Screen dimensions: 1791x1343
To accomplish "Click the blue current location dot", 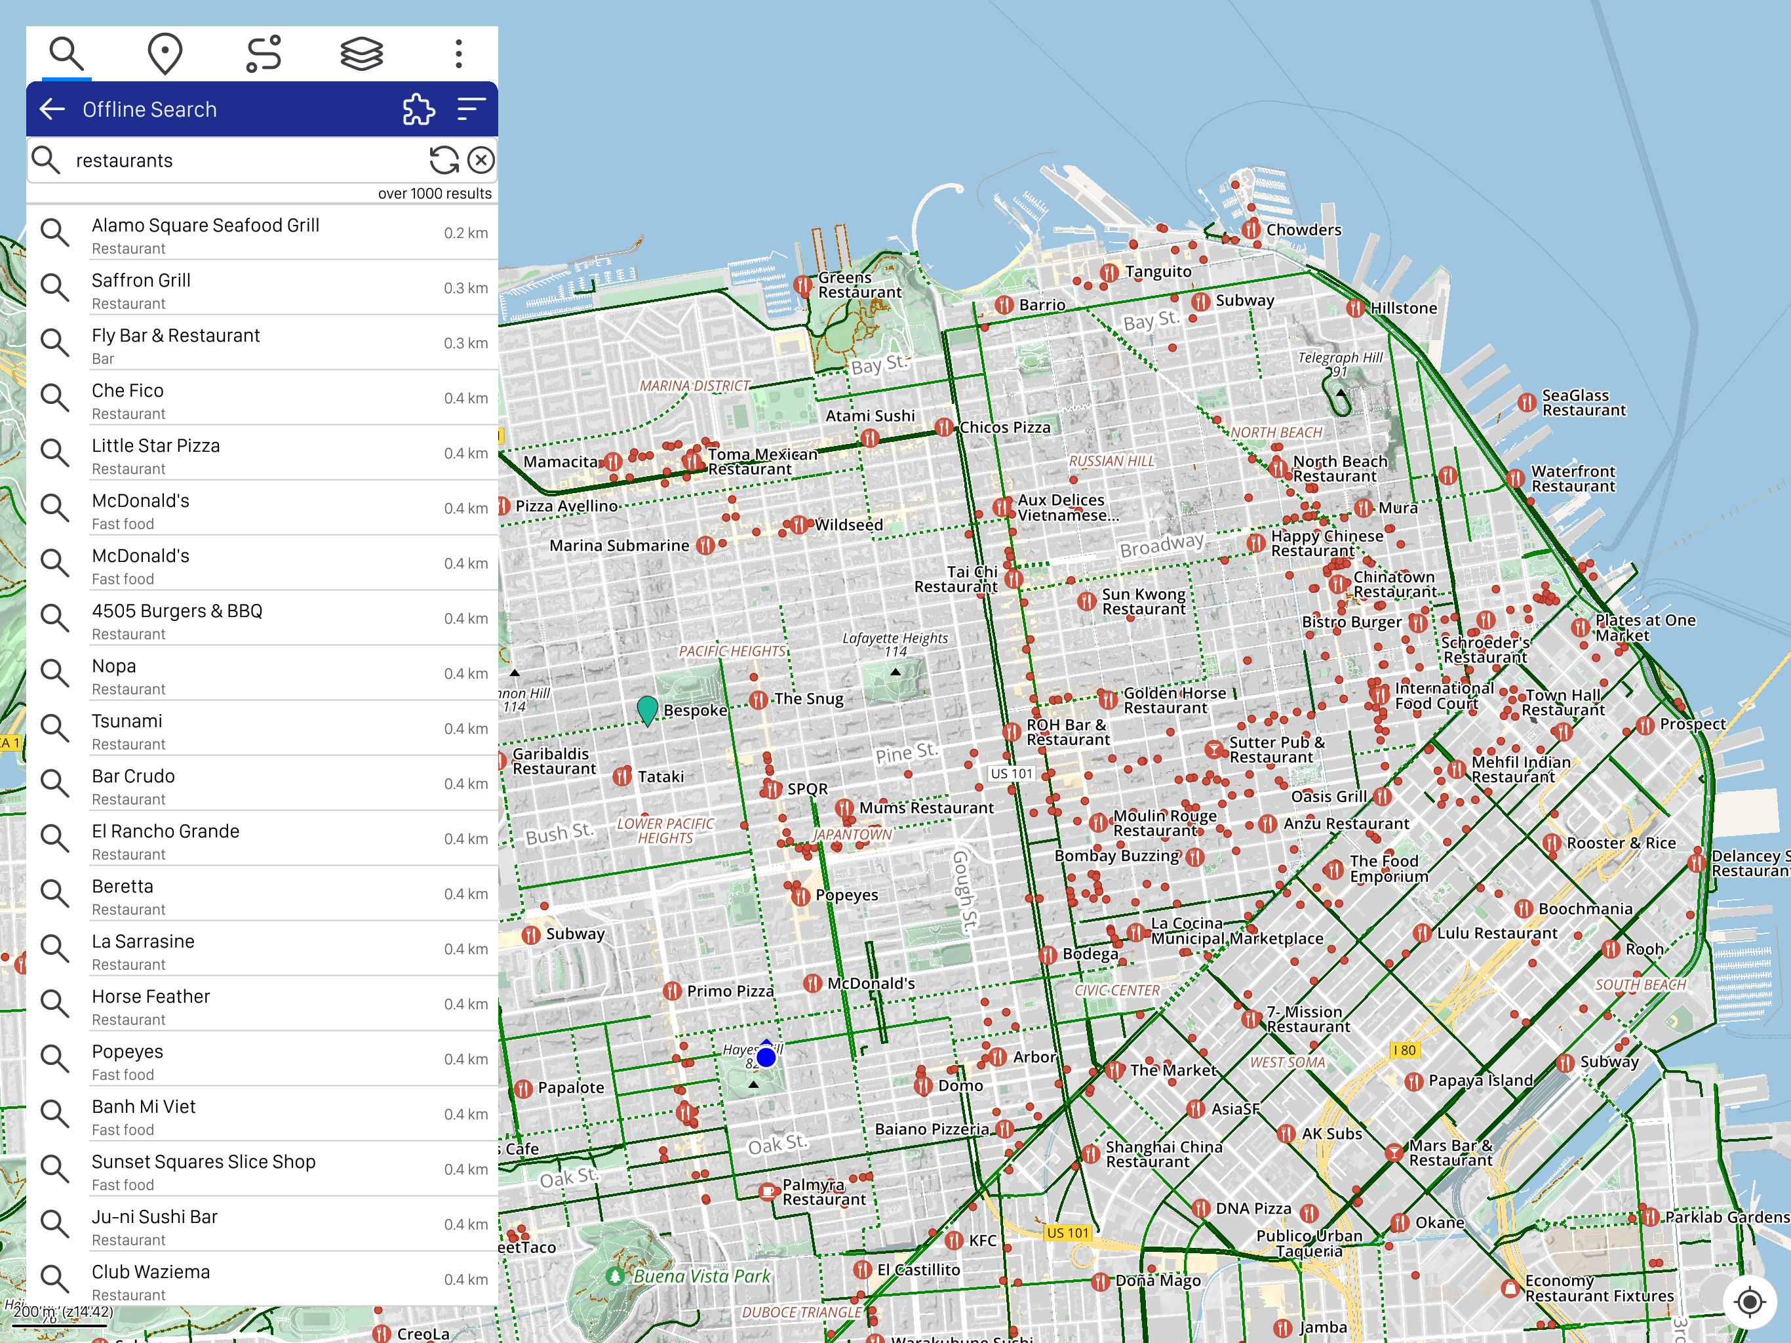I will [766, 1056].
